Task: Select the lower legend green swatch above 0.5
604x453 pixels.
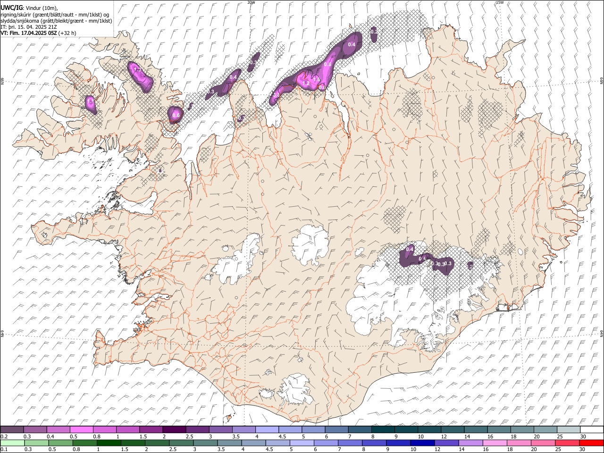Action: 61,443
